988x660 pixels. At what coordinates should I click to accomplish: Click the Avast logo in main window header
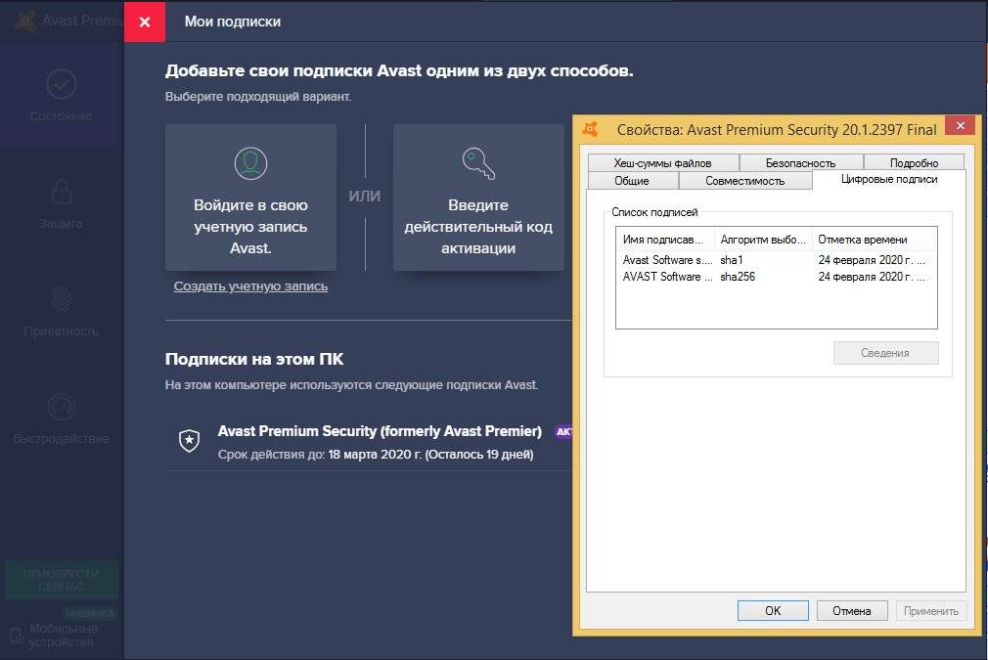tap(25, 21)
